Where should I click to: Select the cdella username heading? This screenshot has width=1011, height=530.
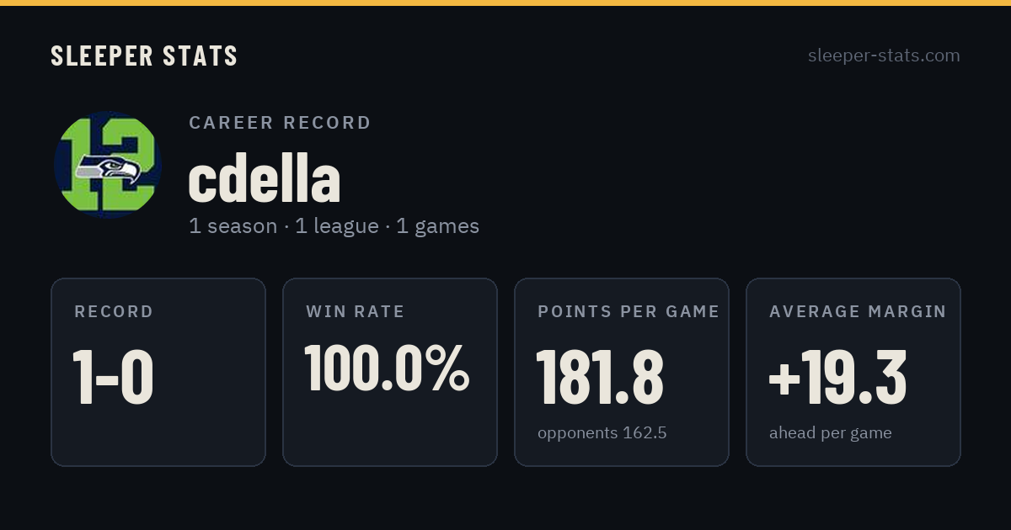(x=265, y=178)
